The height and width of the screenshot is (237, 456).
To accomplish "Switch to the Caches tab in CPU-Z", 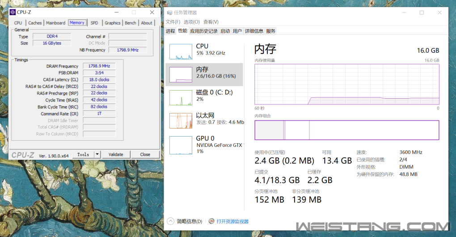I will coord(35,23).
